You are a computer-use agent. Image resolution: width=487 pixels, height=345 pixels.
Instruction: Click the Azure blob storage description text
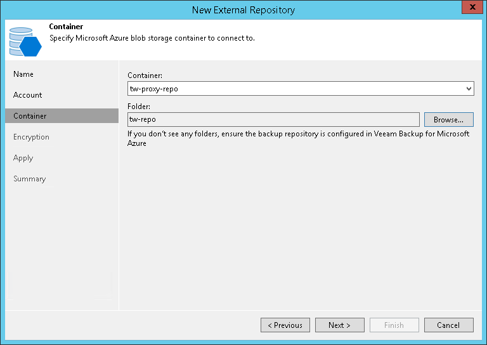[x=152, y=38]
